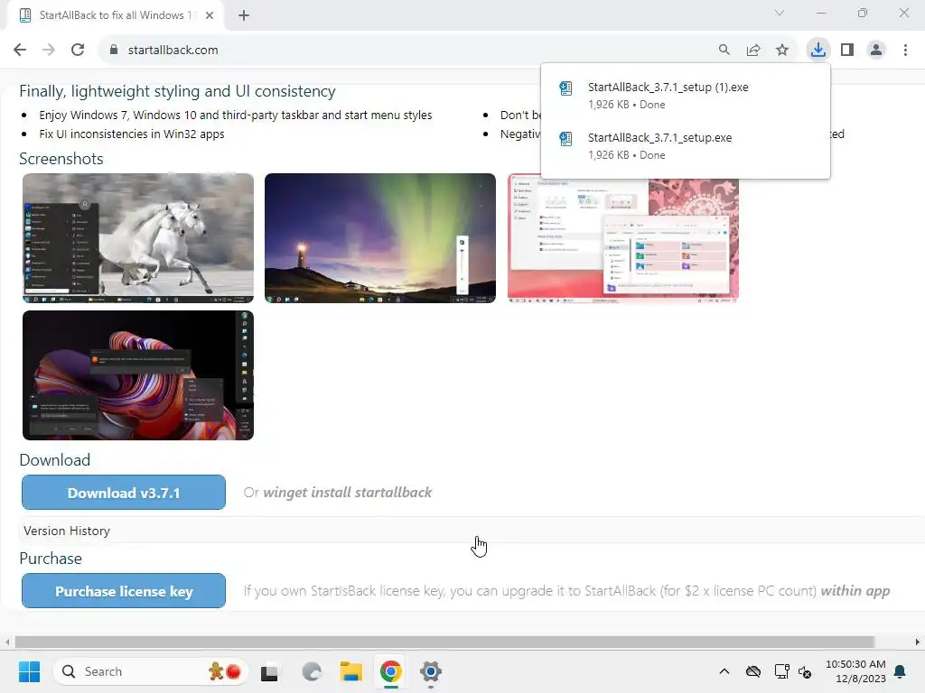Select the StartAllBack browser tab
The image size is (925, 693).
click(116, 15)
